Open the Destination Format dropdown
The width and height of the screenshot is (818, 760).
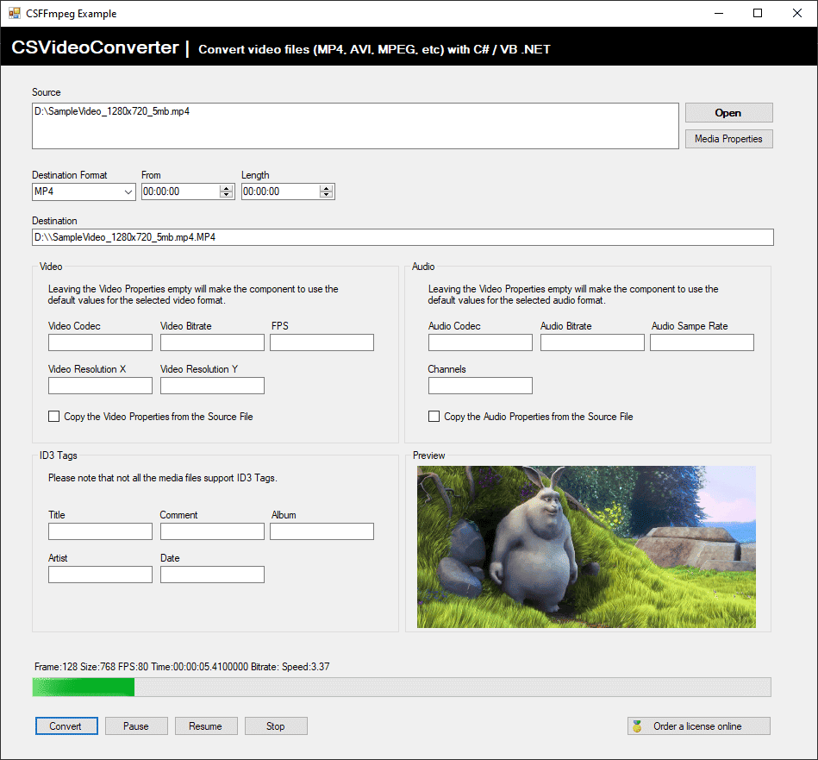tap(127, 191)
